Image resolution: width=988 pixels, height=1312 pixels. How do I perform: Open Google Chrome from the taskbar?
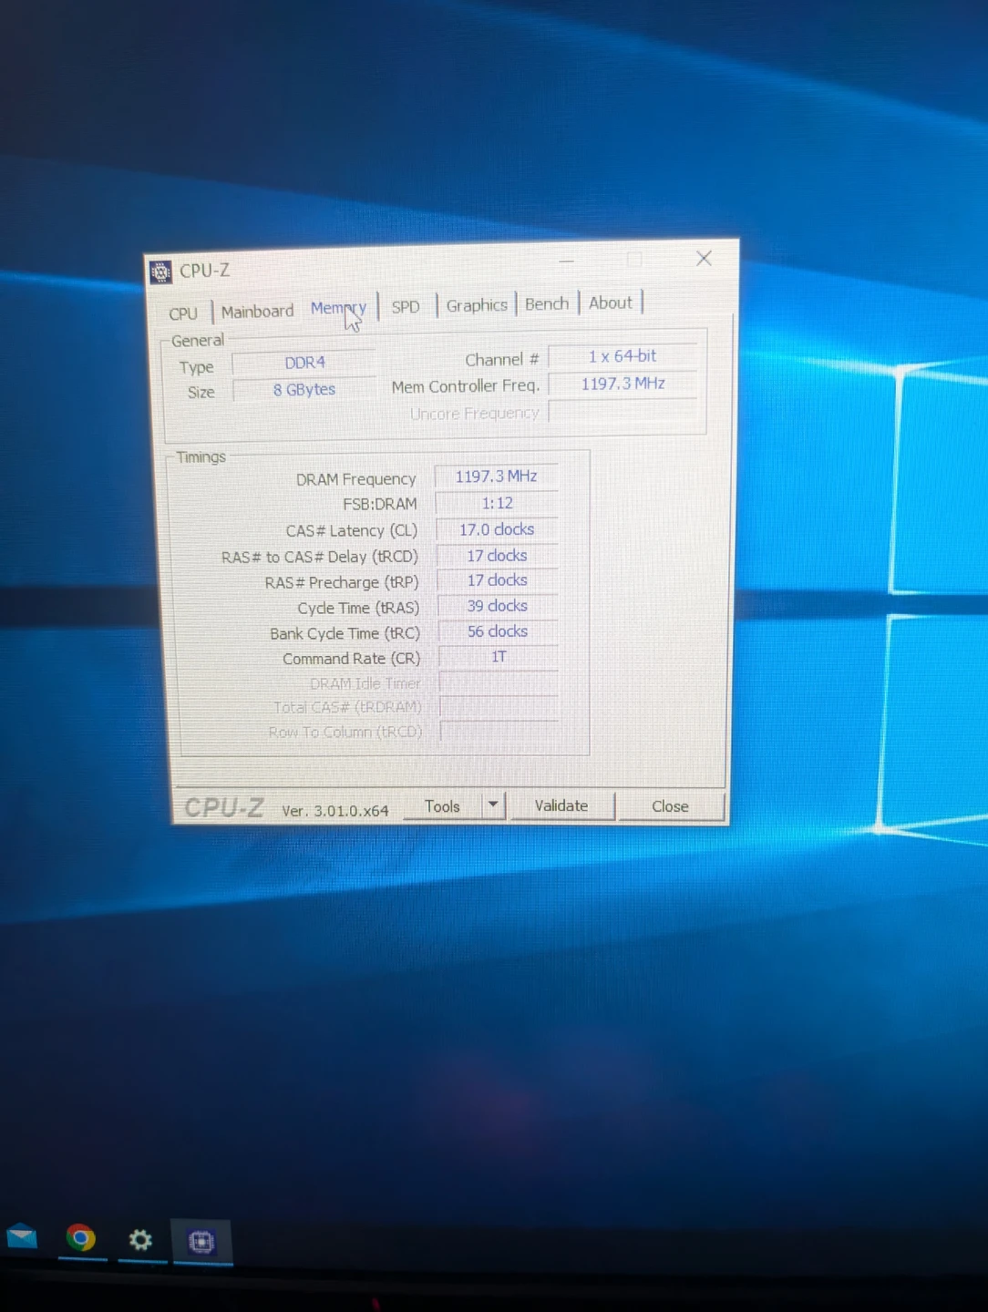81,1238
